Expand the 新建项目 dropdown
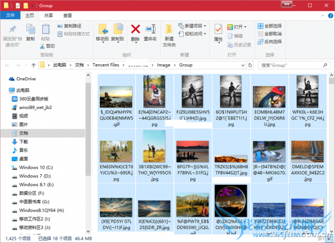The width and height of the screenshot is (335, 243). tap(193, 26)
